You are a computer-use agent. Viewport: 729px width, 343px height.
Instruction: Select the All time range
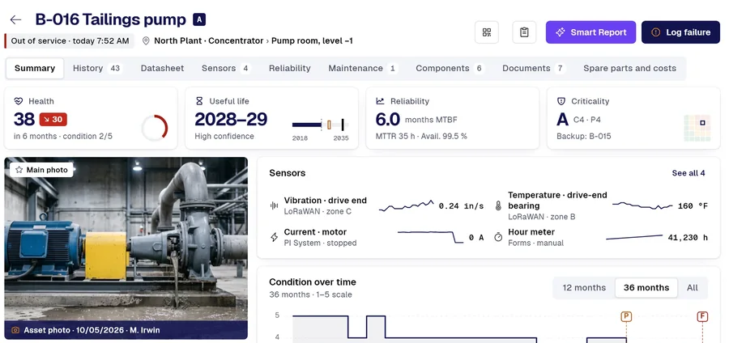tap(693, 288)
